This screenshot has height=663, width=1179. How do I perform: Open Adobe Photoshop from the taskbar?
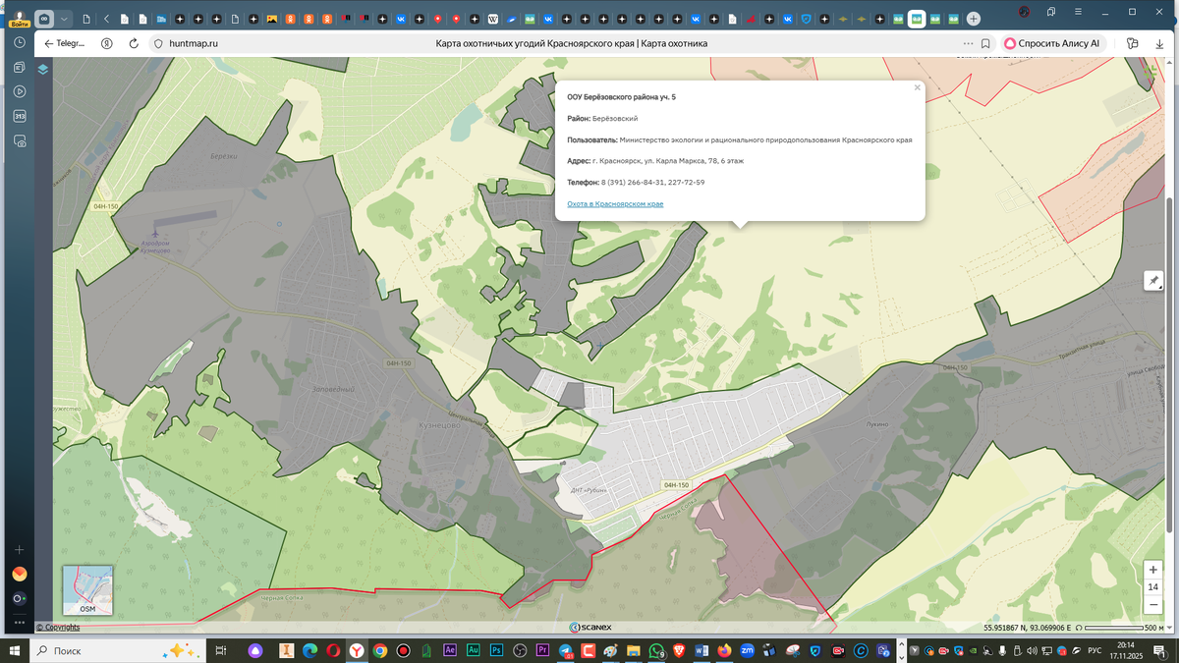pyautogui.click(x=496, y=650)
